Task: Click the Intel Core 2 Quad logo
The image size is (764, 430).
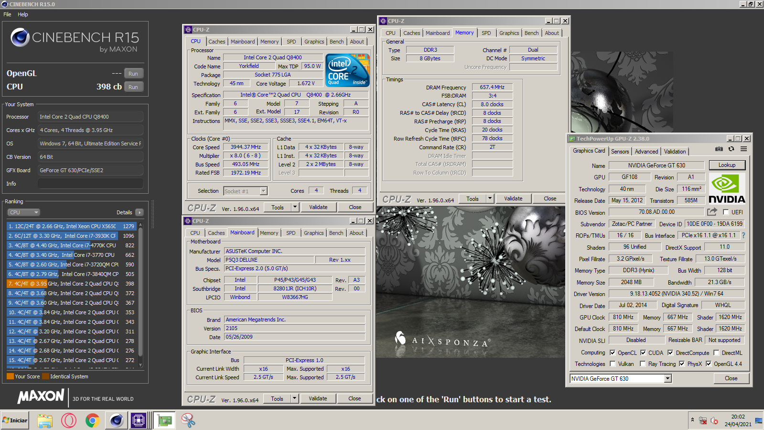Action: click(348, 70)
